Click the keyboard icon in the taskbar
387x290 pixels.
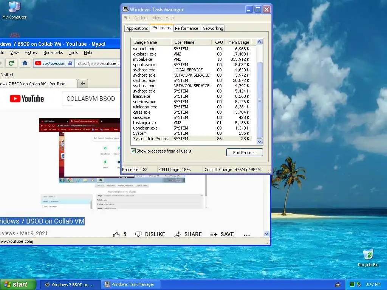(338, 285)
